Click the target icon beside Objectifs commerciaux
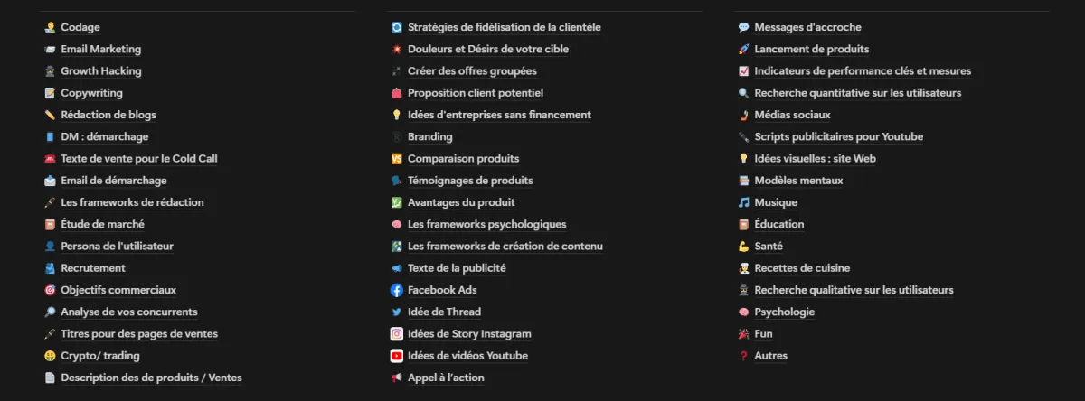 pyautogui.click(x=50, y=290)
